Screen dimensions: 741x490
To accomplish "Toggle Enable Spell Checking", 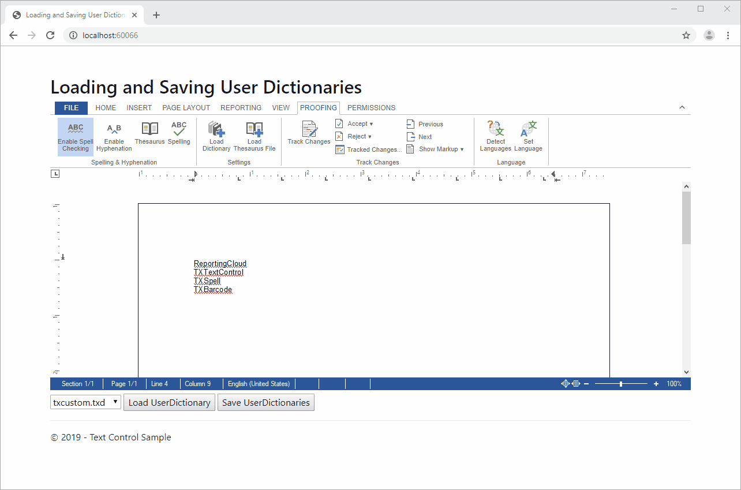I will coord(75,137).
